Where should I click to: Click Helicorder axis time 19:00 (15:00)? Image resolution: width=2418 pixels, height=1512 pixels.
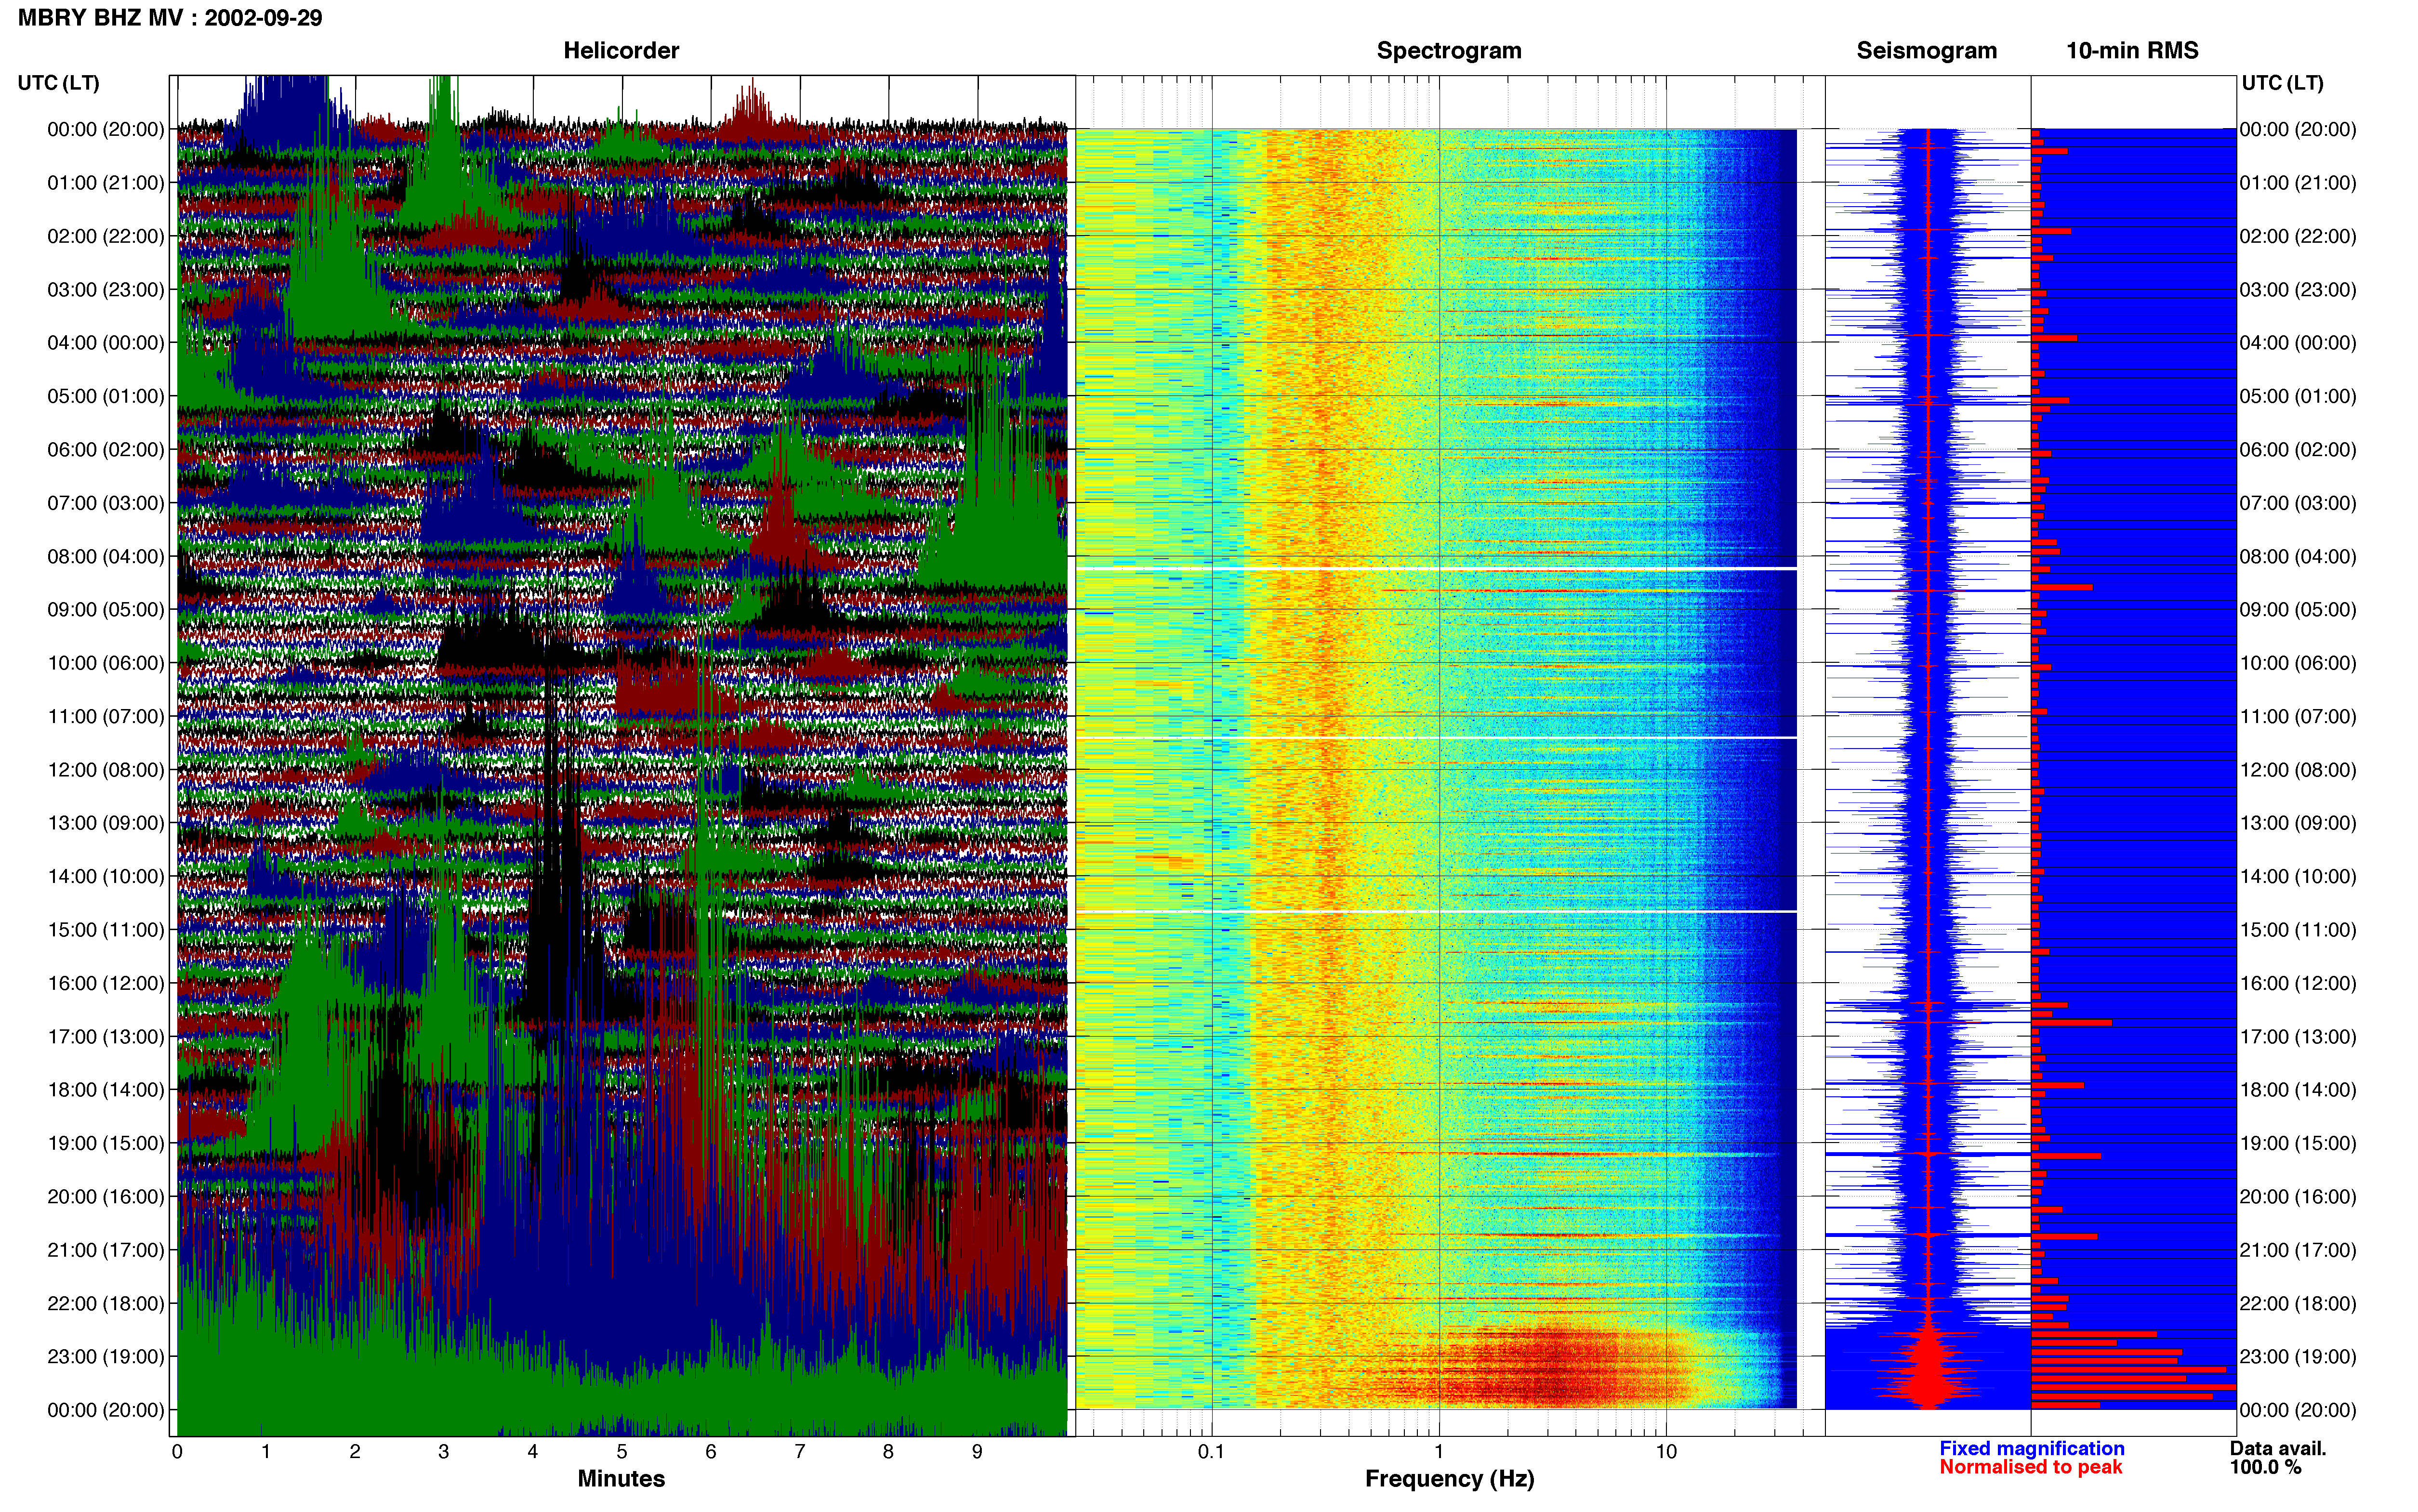(x=106, y=1143)
